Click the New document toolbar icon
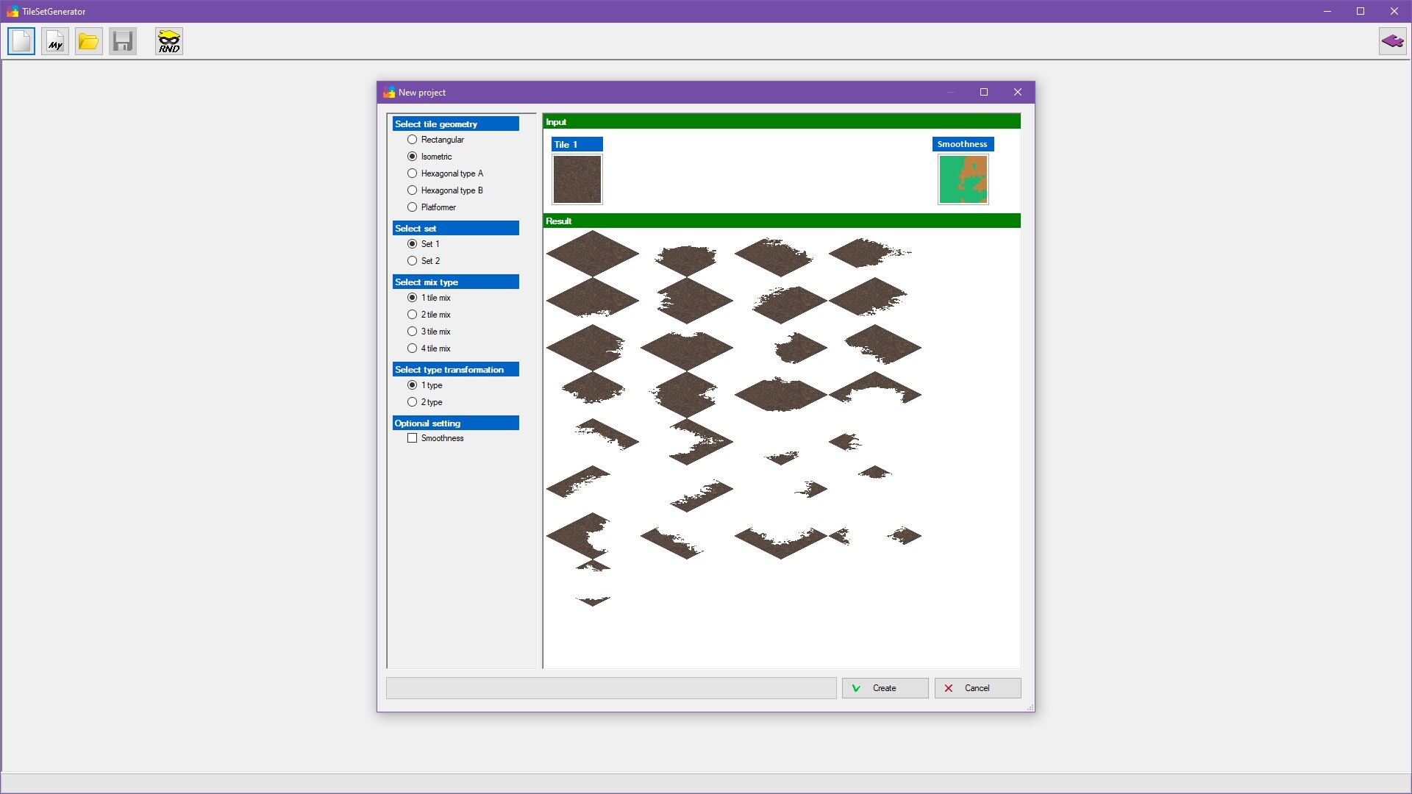This screenshot has width=1412, height=794. (21, 41)
